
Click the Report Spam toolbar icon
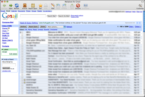[x=33, y=6]
